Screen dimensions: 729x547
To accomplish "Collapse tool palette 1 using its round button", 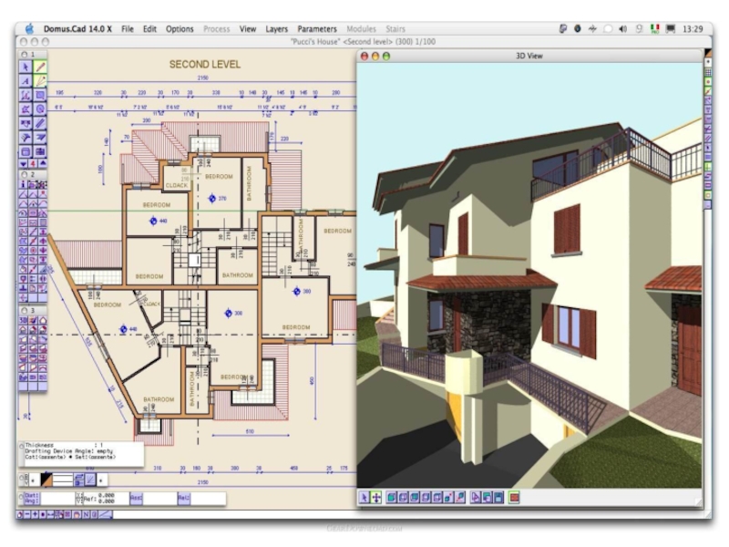I will click(25, 55).
